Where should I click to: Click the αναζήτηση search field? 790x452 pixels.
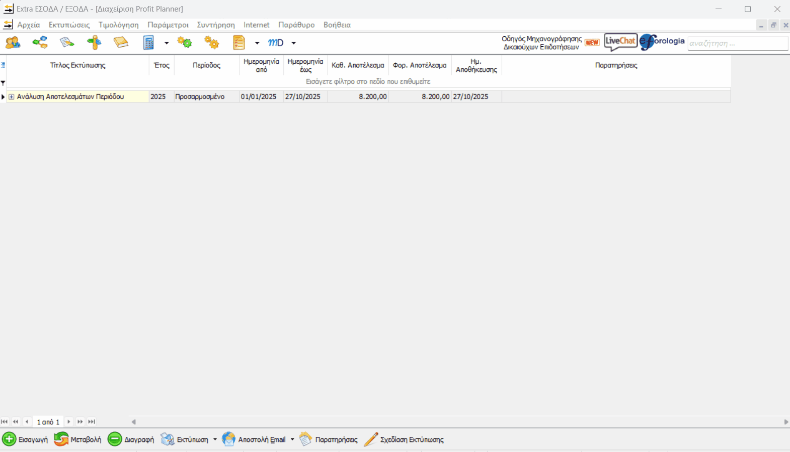point(737,43)
